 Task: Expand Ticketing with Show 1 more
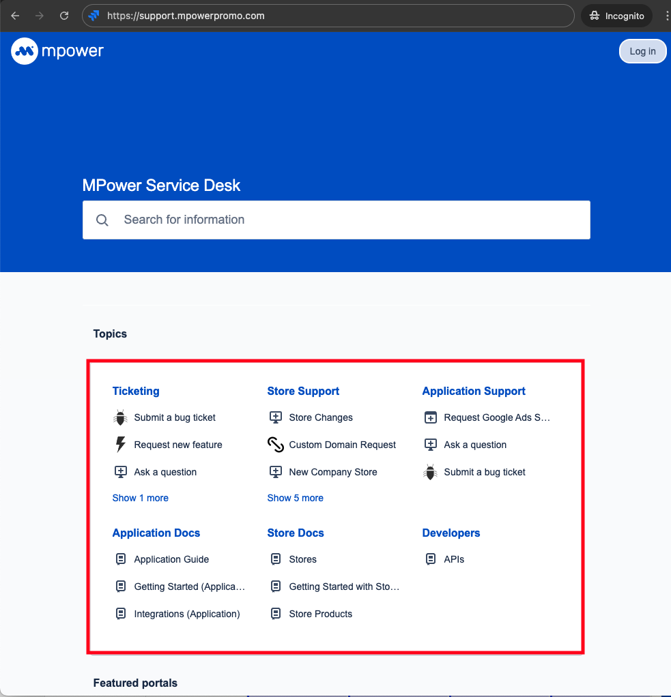coord(140,498)
